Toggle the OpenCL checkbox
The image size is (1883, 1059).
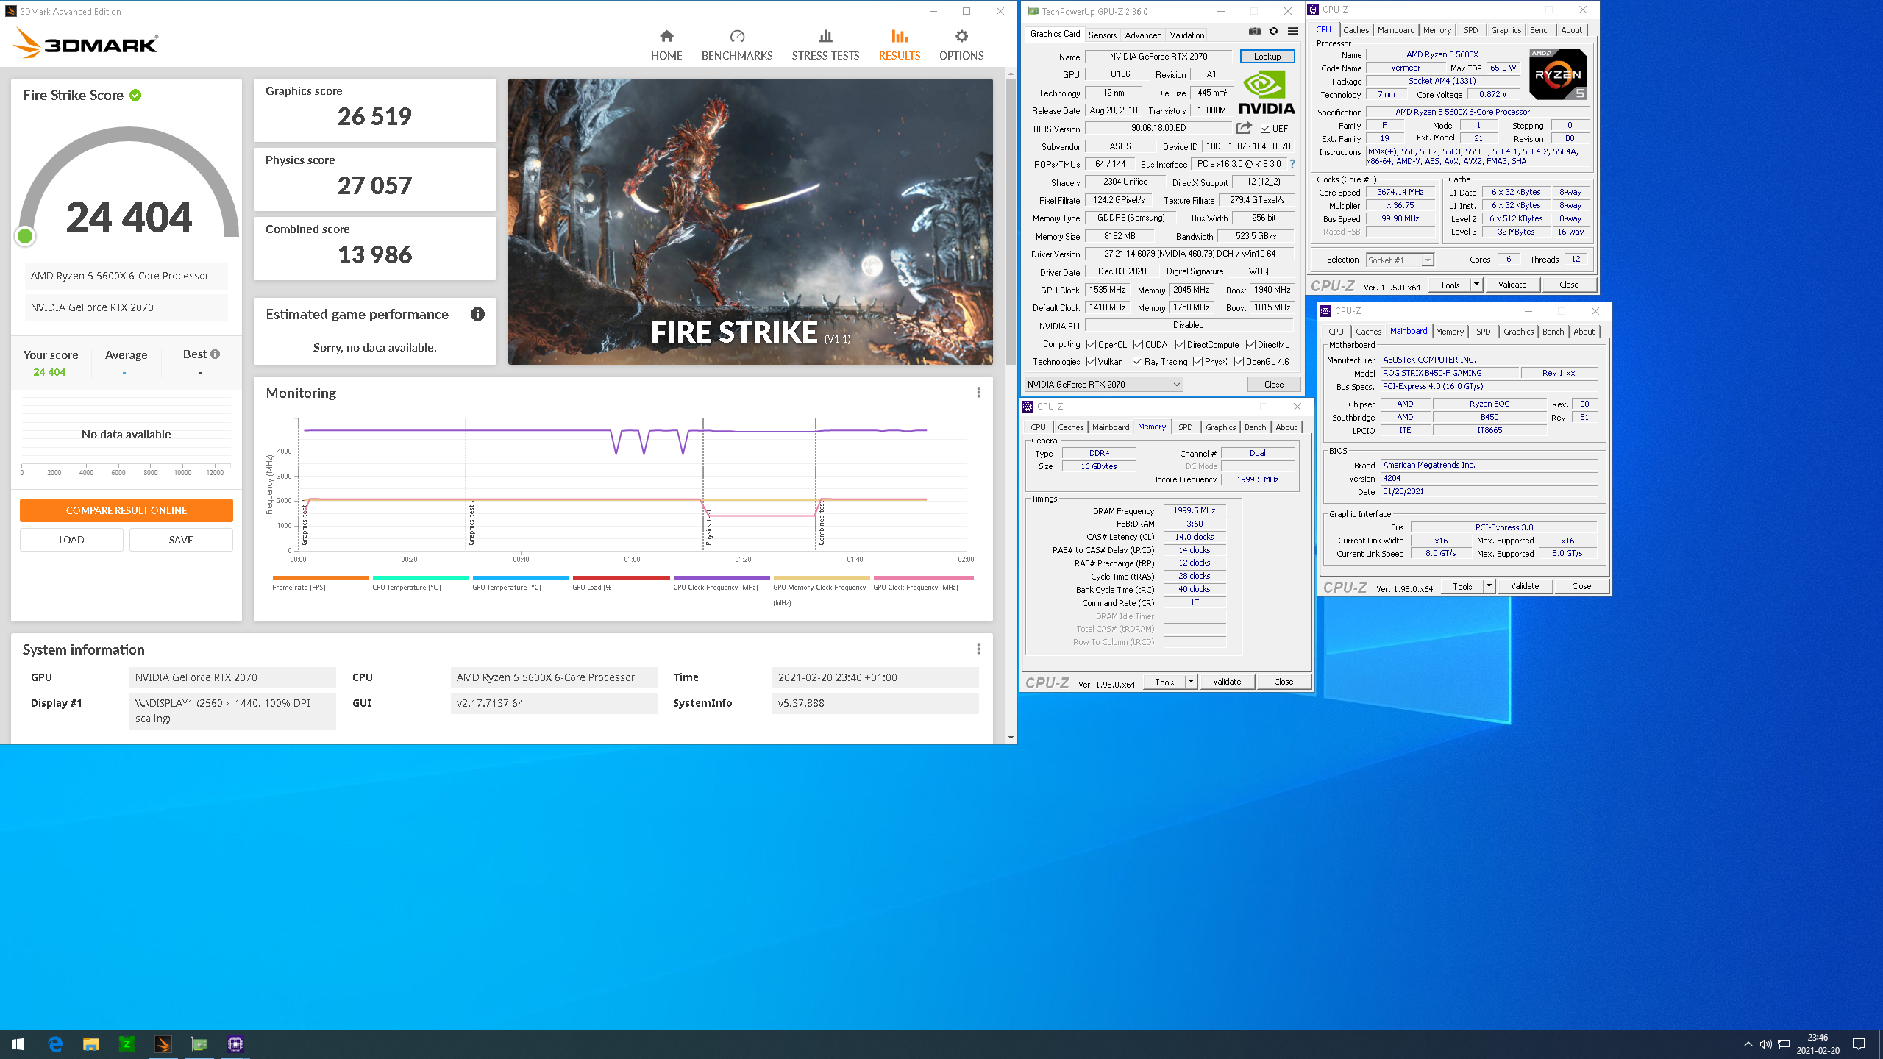pos(1092,345)
